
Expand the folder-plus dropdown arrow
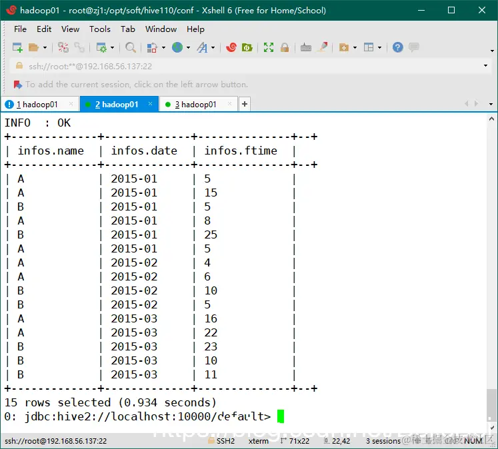[x=355, y=48]
